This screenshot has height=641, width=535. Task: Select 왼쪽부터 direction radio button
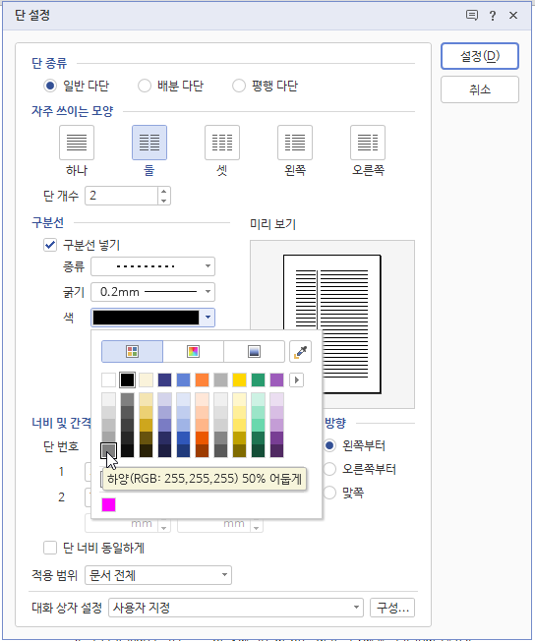coord(329,445)
